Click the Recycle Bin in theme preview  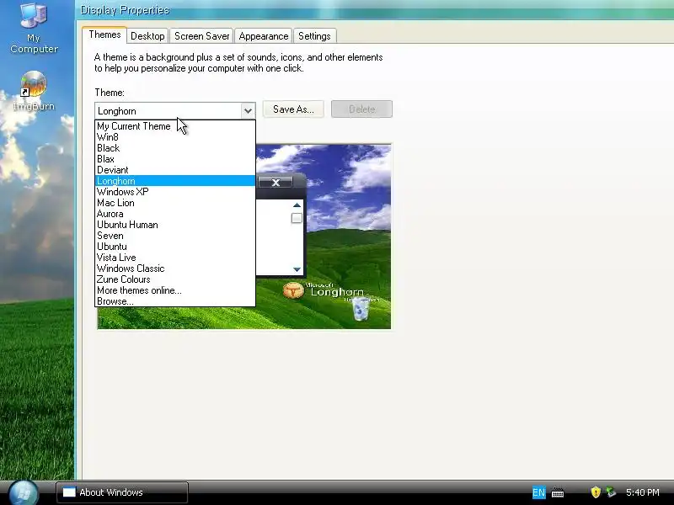(361, 309)
